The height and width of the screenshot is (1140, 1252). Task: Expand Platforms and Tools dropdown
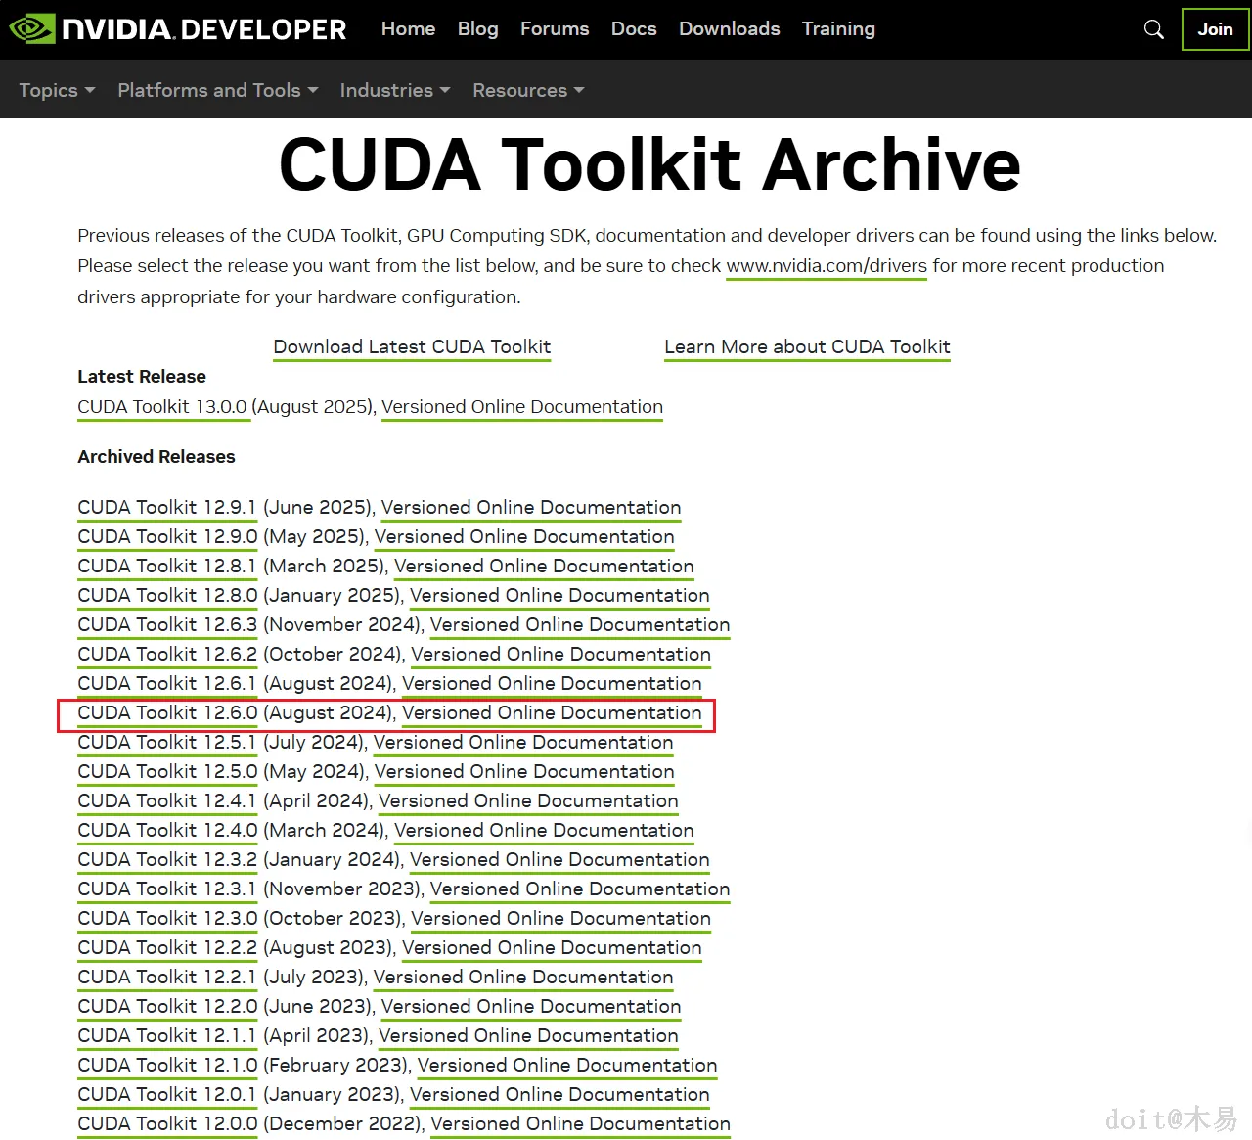pos(217,90)
